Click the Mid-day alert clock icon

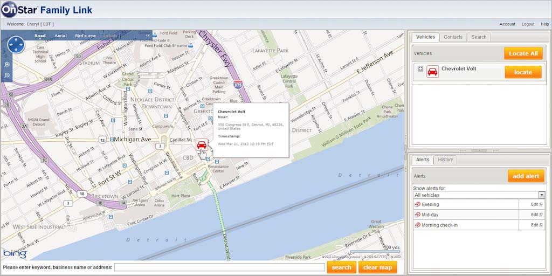tap(418, 215)
